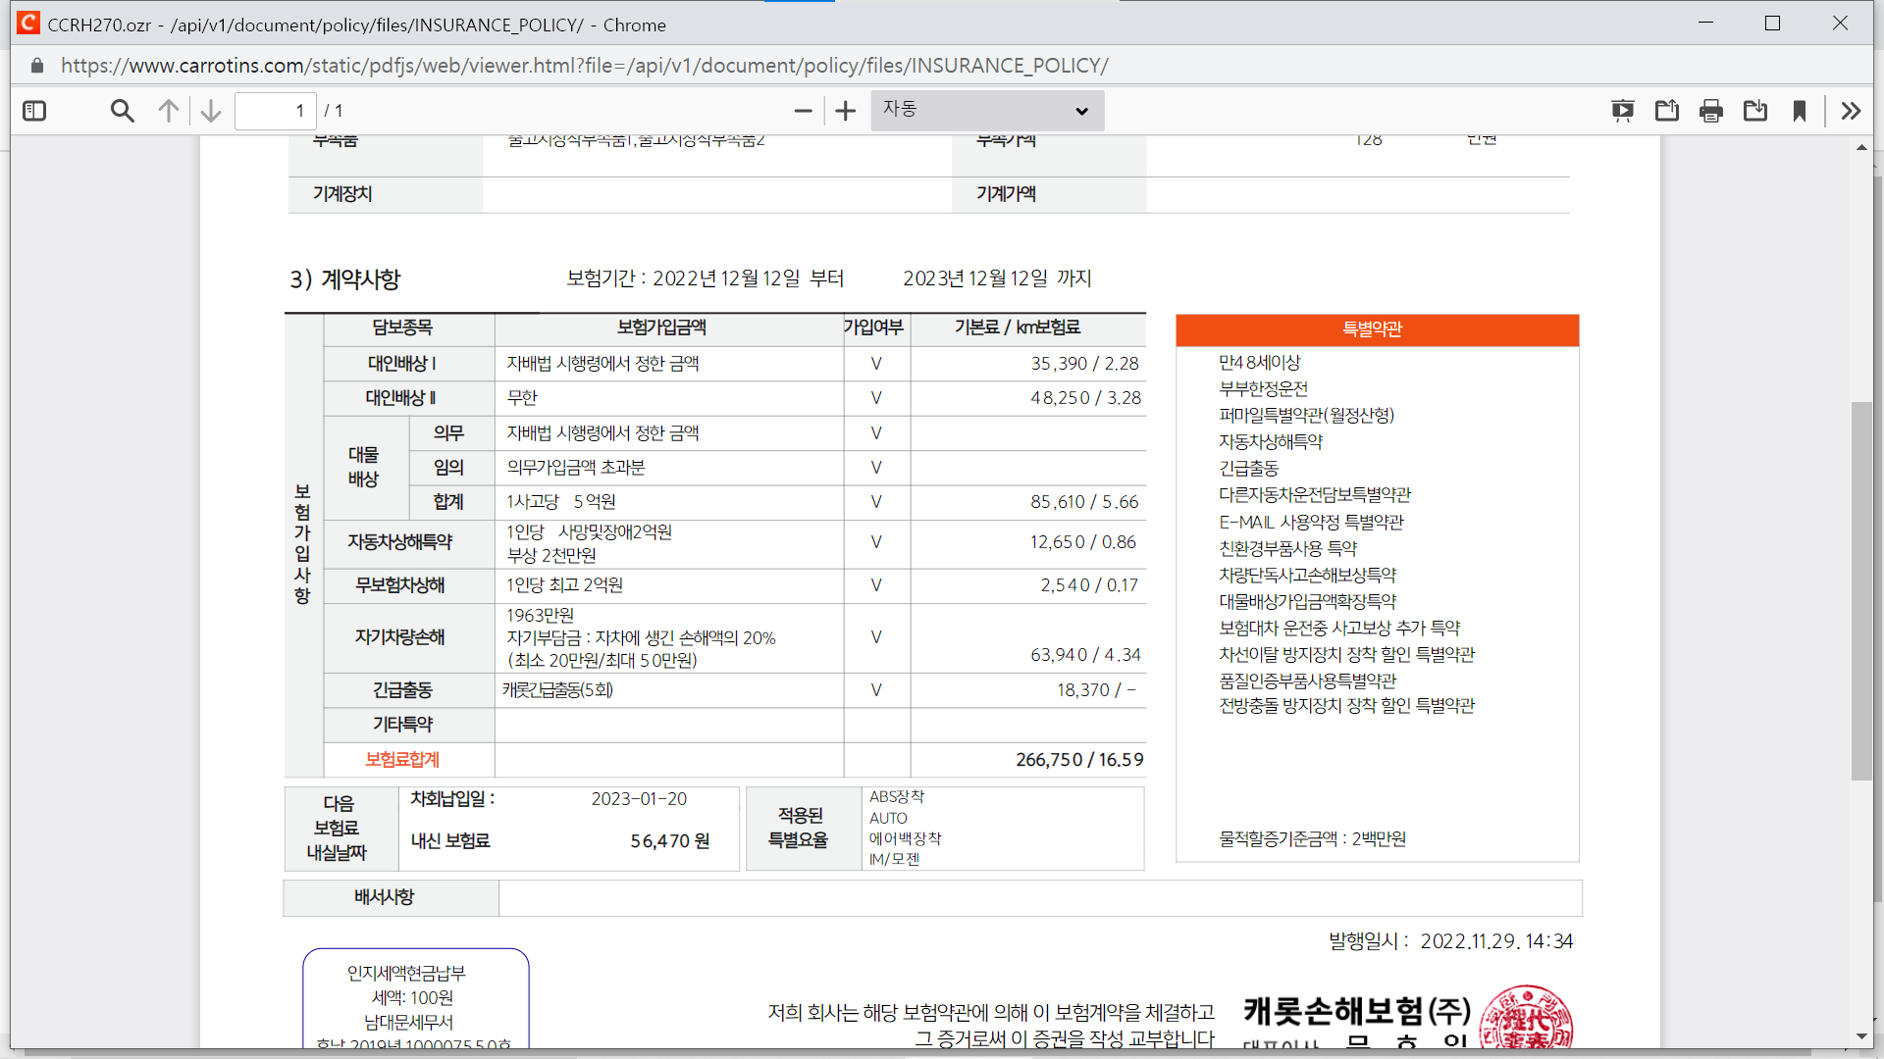
Task: Zoom in with the plus button
Action: coord(845,111)
